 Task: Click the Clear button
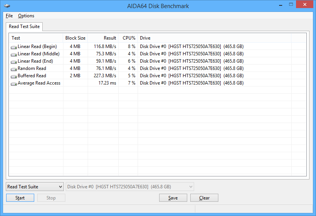coord(204,198)
